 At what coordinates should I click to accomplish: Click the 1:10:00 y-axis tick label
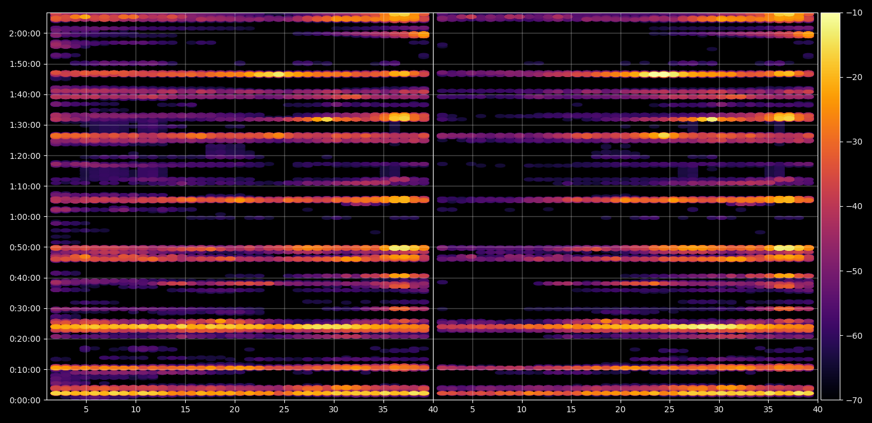(24, 186)
